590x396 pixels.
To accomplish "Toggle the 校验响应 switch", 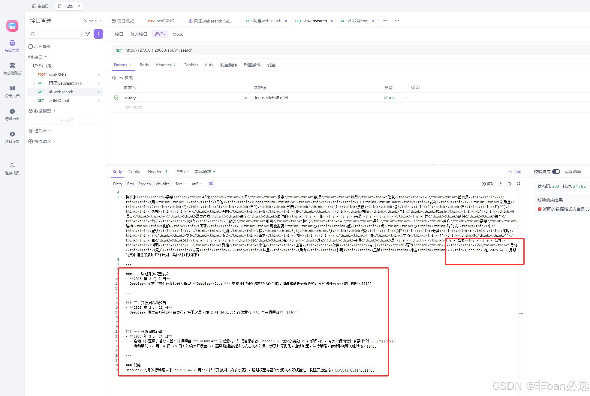I will pyautogui.click(x=556, y=172).
